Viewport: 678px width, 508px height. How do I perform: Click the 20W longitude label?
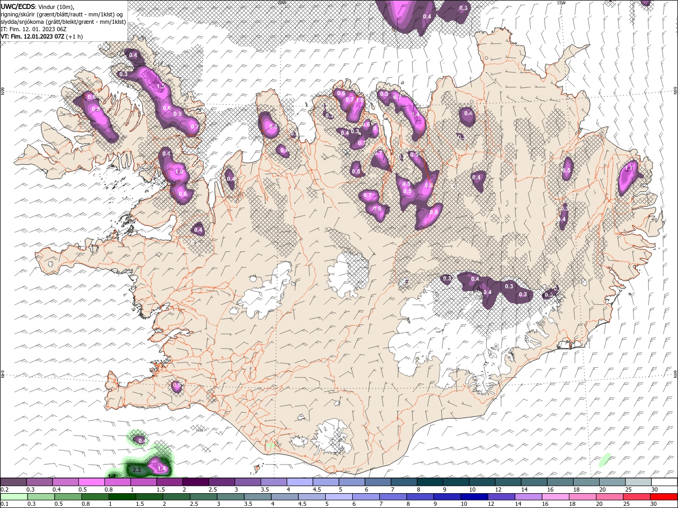[x=281, y=3]
